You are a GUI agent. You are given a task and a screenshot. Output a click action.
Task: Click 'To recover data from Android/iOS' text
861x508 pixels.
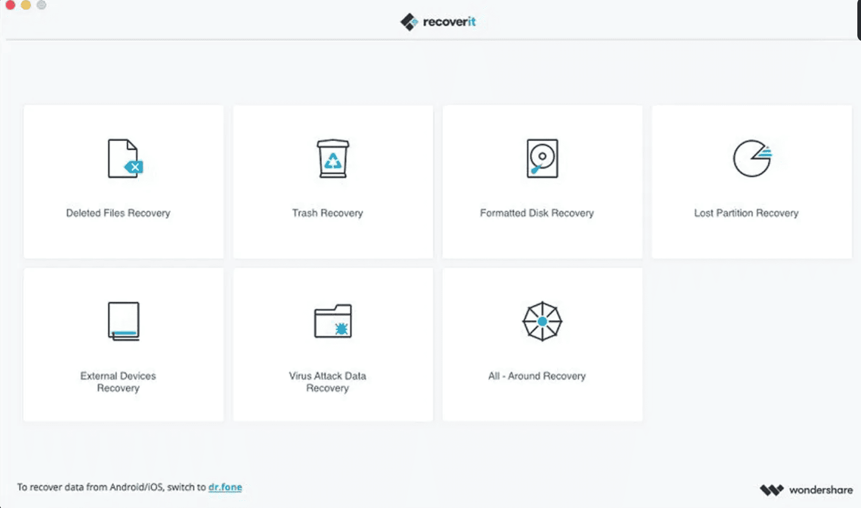point(91,487)
